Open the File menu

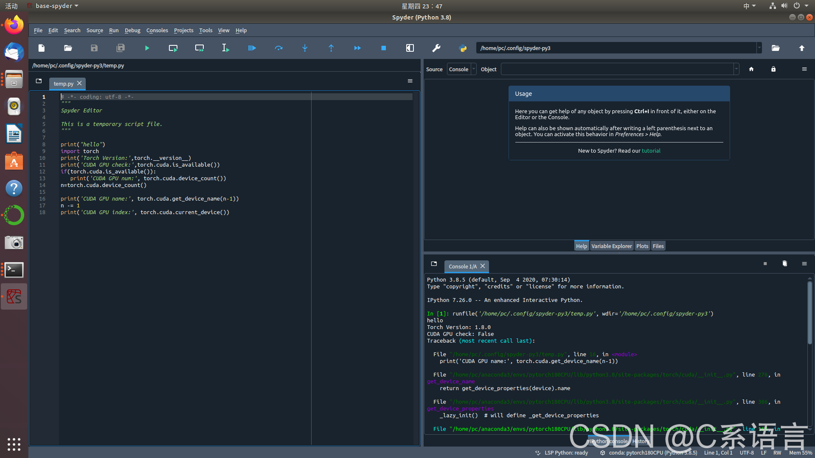[38, 31]
